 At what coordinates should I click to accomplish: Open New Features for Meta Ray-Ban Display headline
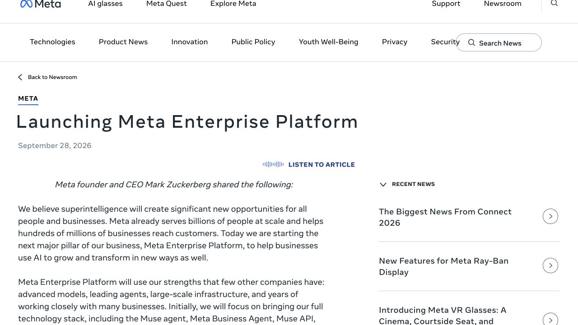(x=443, y=266)
